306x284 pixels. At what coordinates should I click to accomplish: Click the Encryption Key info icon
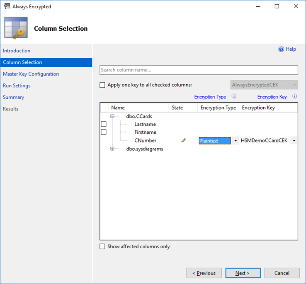(294, 97)
